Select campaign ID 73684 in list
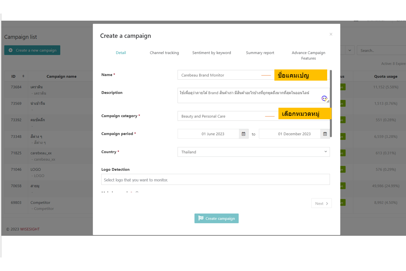 (x=16, y=87)
